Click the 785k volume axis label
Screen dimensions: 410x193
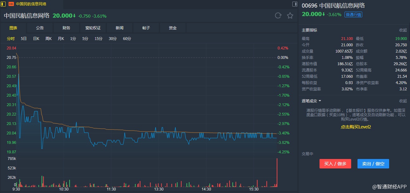coord(12,158)
